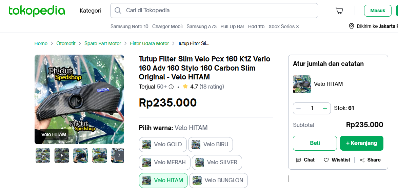
Task: Decrease quantity with minus button
Action: point(299,109)
